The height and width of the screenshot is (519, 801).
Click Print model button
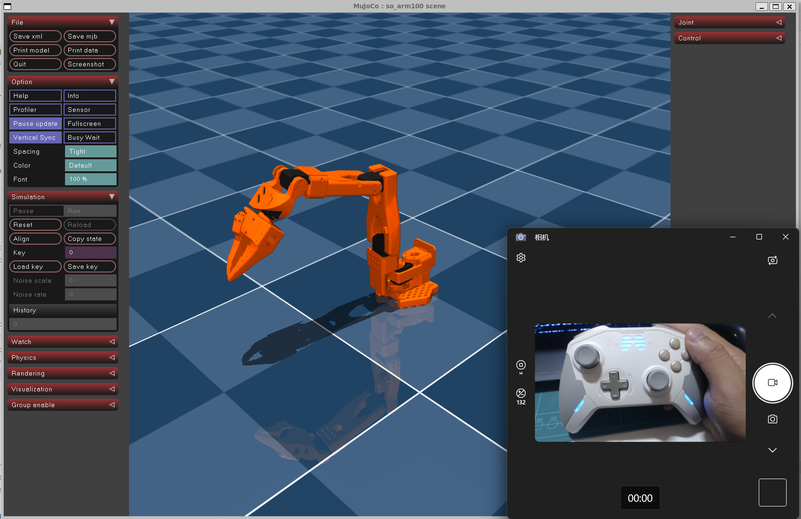(35, 50)
